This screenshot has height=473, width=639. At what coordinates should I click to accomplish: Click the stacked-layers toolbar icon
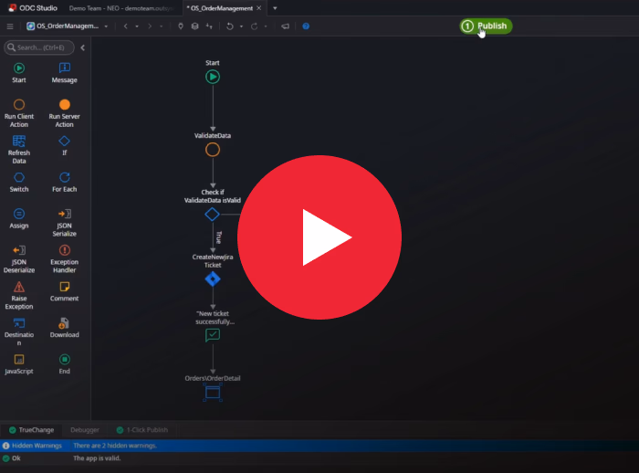194,26
